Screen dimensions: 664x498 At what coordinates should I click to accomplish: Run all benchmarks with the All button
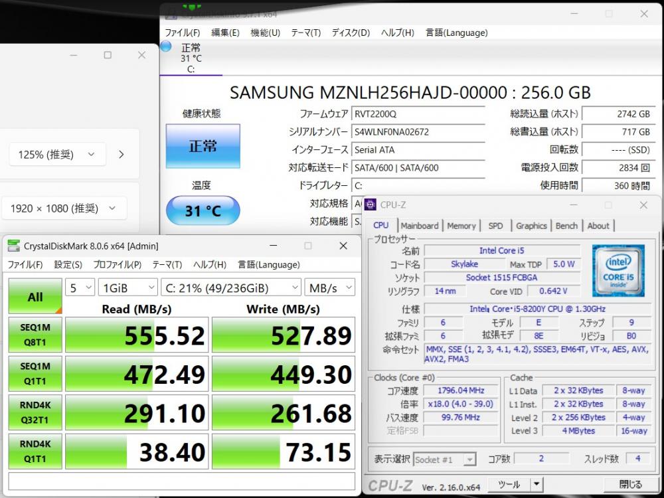click(35, 297)
